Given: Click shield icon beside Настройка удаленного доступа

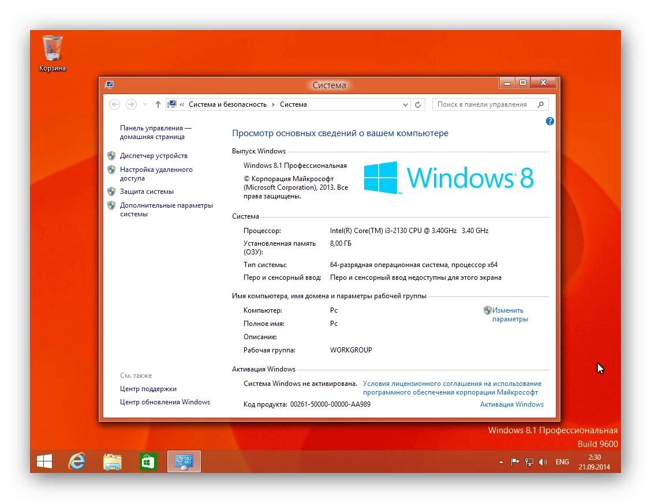Looking at the screenshot, I should [111, 170].
